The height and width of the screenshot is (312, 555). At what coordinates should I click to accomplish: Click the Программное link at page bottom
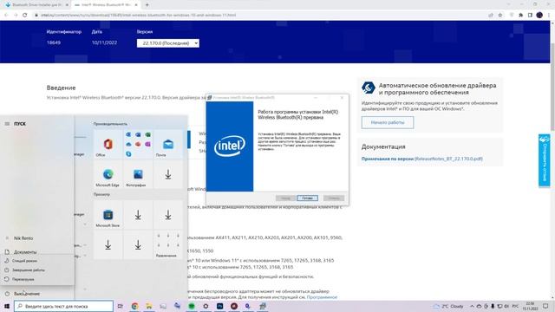click(322, 297)
